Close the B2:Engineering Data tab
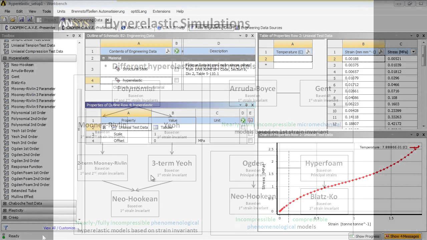This screenshot has width=427, height=240. (x=107, y=20)
